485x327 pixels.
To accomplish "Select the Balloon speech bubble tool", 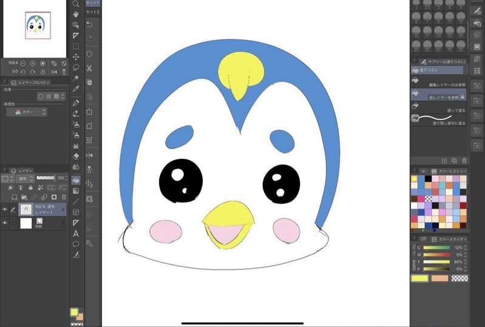I will [76, 244].
